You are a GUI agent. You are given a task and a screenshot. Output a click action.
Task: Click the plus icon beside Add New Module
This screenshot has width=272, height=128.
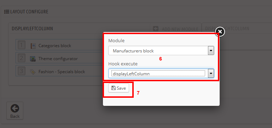click(x=156, y=28)
